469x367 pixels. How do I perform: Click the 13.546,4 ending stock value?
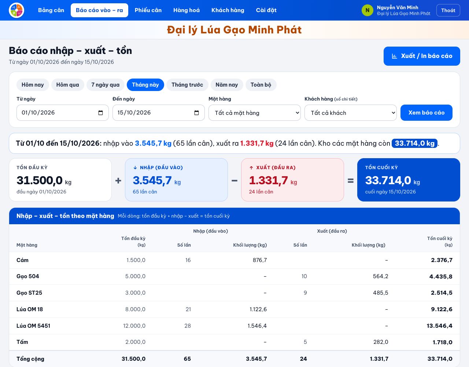[439, 326]
